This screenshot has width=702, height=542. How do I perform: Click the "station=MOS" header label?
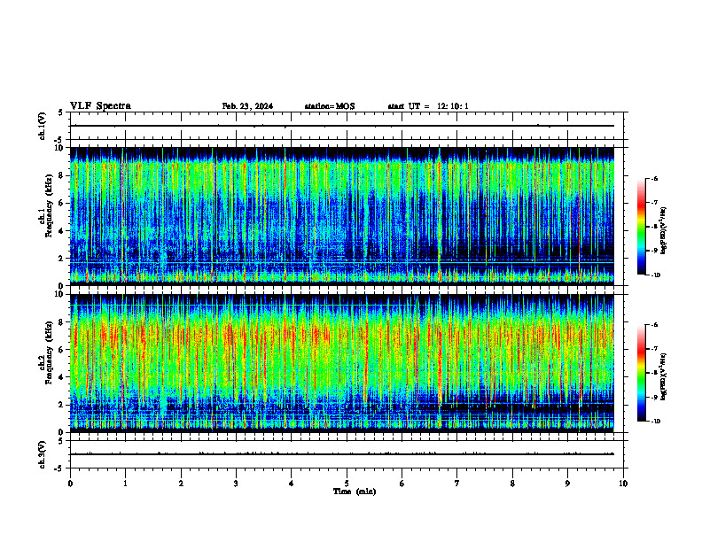(x=330, y=106)
